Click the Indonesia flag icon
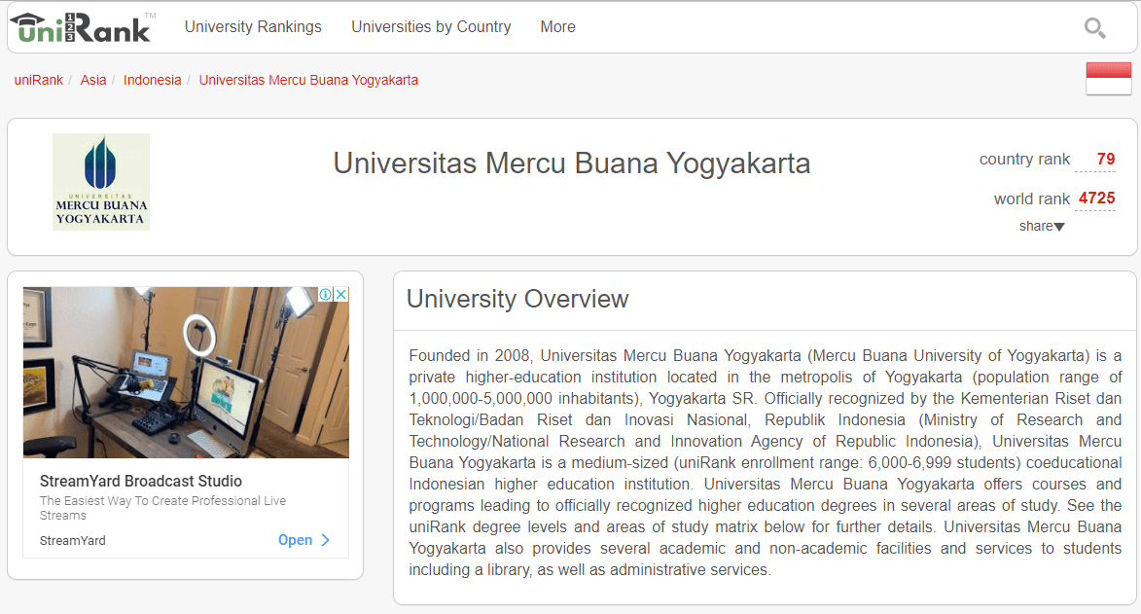This screenshot has height=614, width=1141. pyautogui.click(x=1108, y=78)
